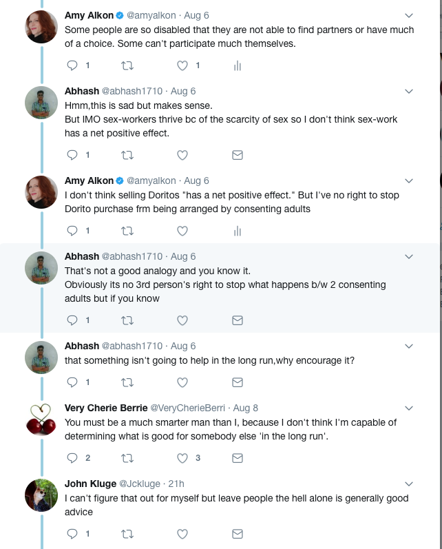
Task: Like Amy Alkon's tweet about finding partners
Action: [x=182, y=65]
